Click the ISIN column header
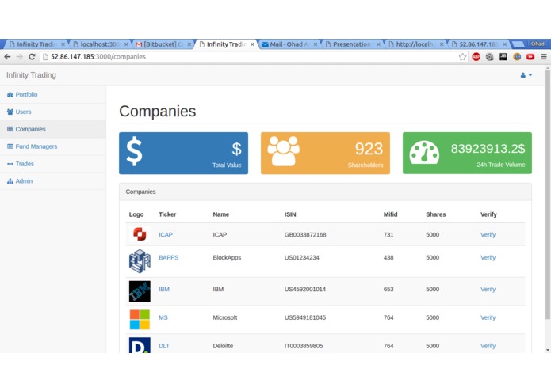The image size is (551, 391). (x=290, y=214)
